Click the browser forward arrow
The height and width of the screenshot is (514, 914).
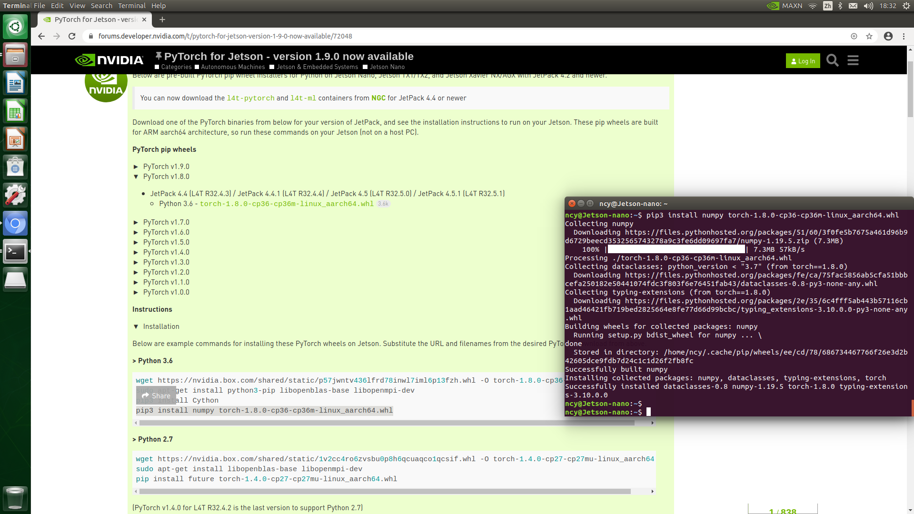[57, 36]
